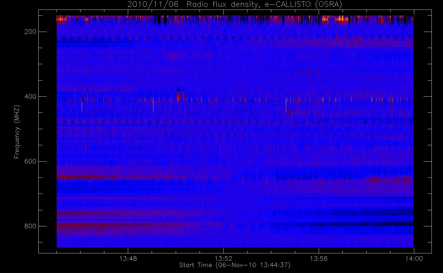Click the 13:48 time tick label
The height and width of the screenshot is (273, 443).
pos(128,259)
